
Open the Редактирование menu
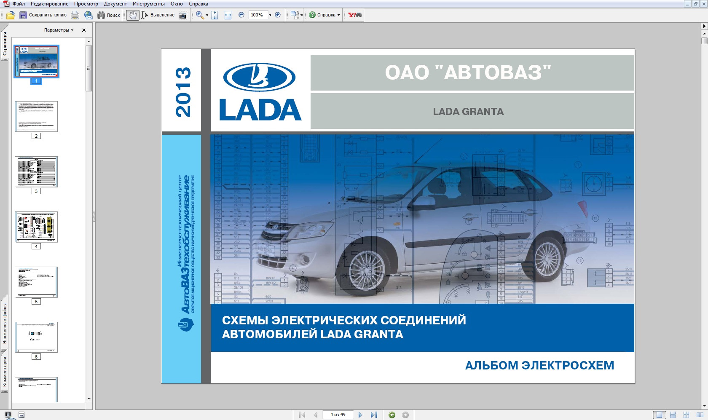pyautogui.click(x=49, y=4)
